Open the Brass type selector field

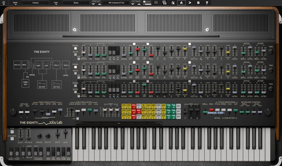76,3
